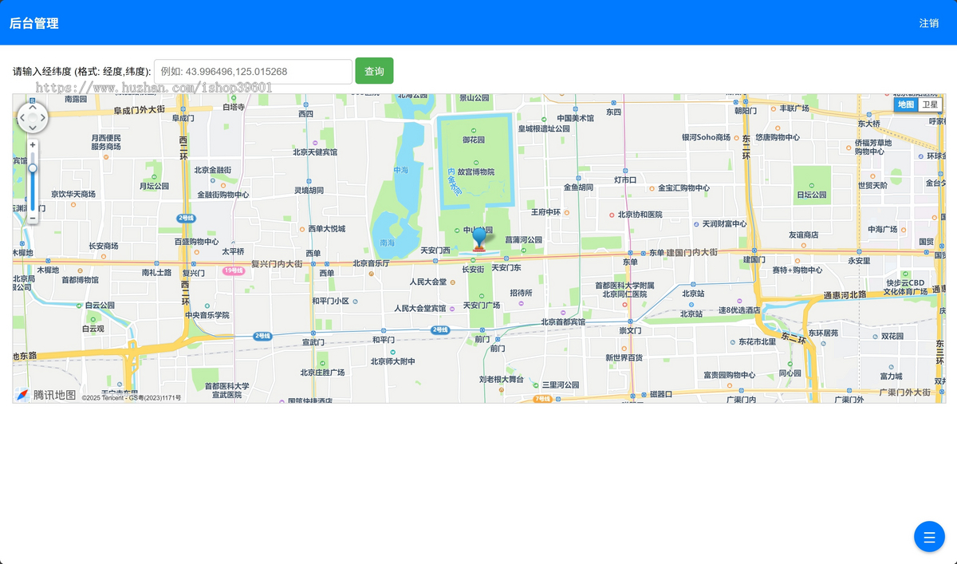
Task: Click the orange dot below 北京音乐厅
Action: (372, 274)
